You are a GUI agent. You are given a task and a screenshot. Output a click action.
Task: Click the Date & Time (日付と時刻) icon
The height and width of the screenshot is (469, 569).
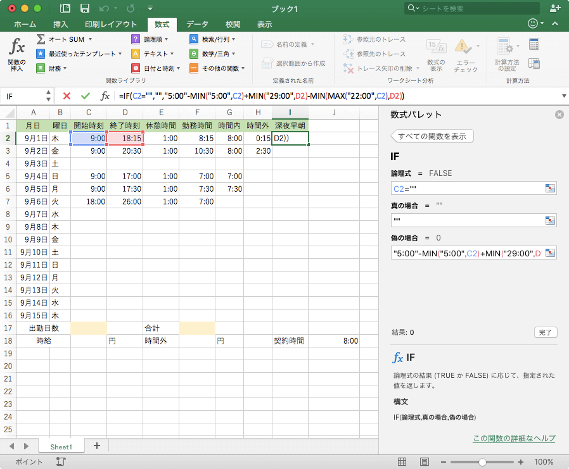click(x=136, y=68)
